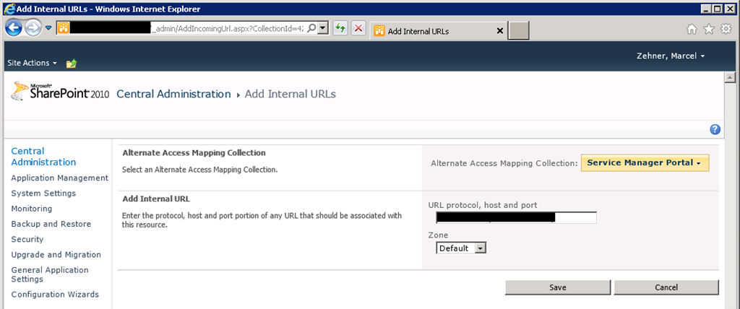This screenshot has height=309, width=740.
Task: Click the browser Back button
Action: (x=14, y=28)
